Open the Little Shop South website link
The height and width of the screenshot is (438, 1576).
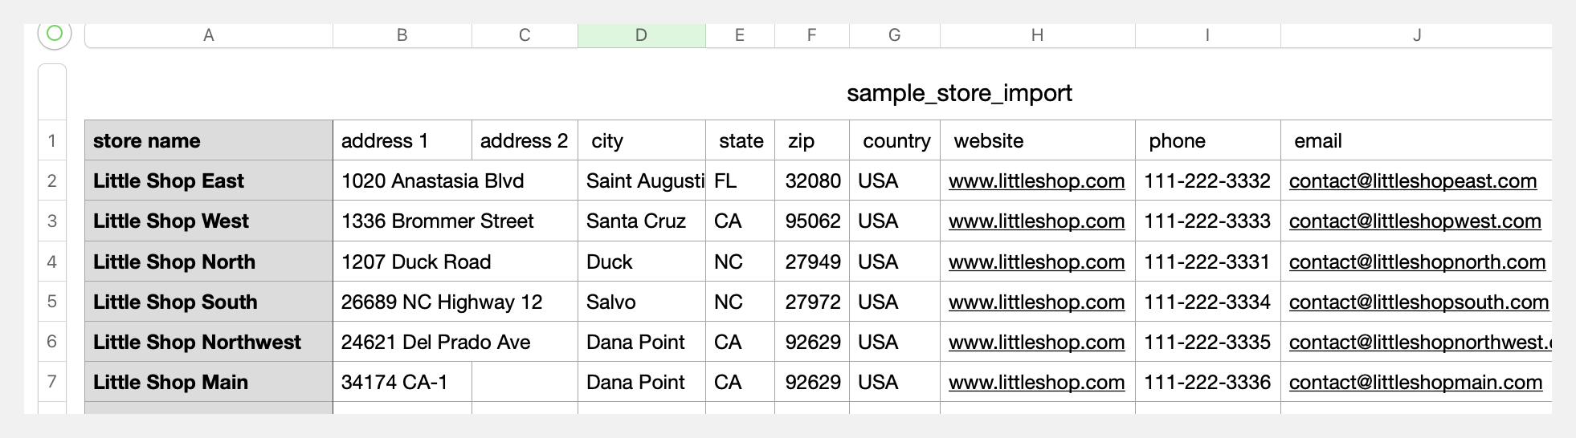point(1036,302)
